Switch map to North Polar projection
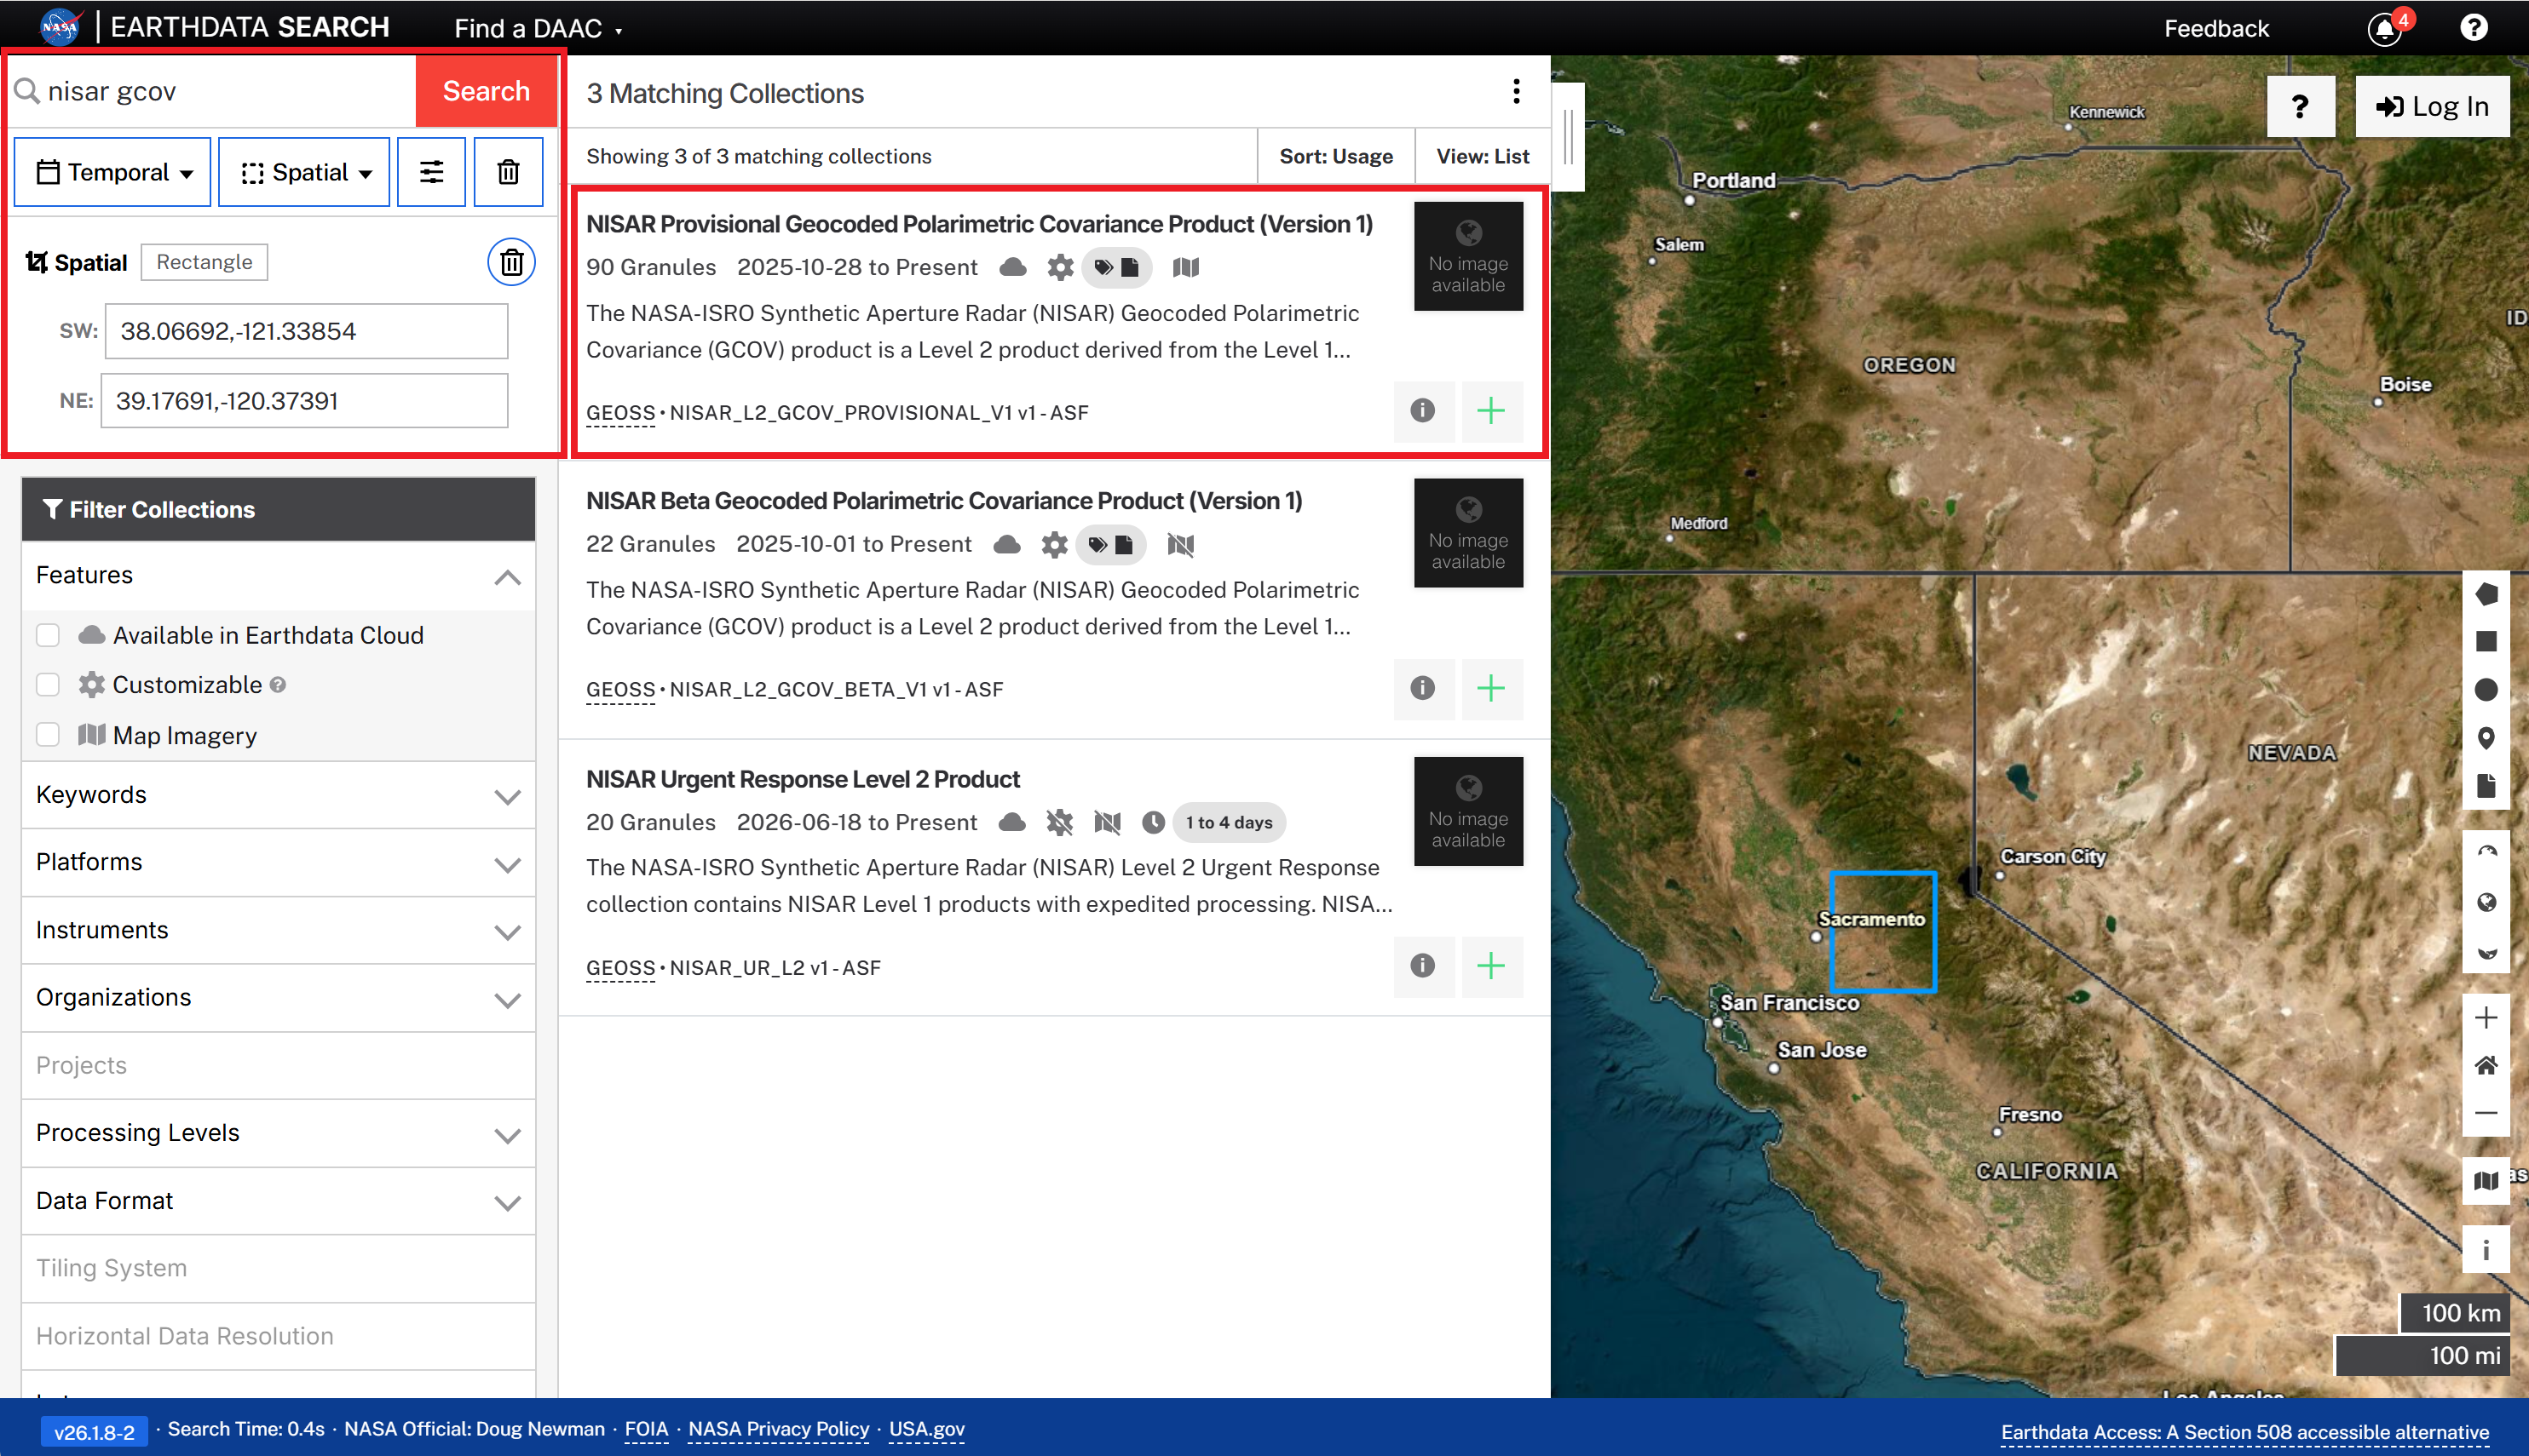The height and width of the screenshot is (1456, 2529). [x=2486, y=853]
